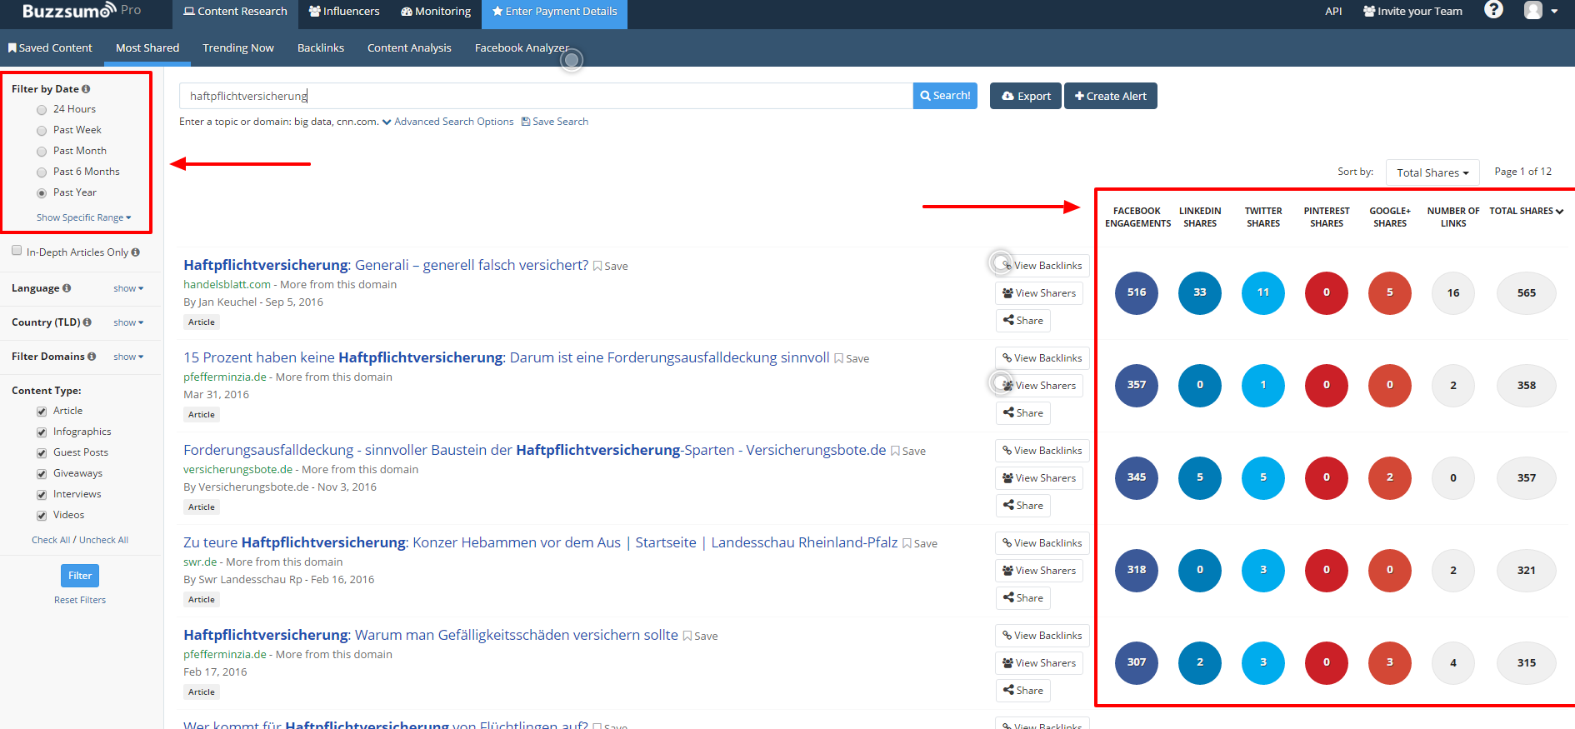Click the info icon next to Country (TLD)
Viewport: 1575px width, 729px height.
tap(87, 322)
